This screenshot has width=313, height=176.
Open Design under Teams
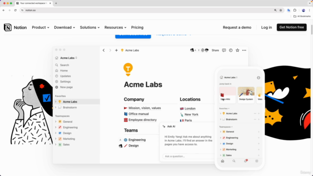[x=131, y=146]
